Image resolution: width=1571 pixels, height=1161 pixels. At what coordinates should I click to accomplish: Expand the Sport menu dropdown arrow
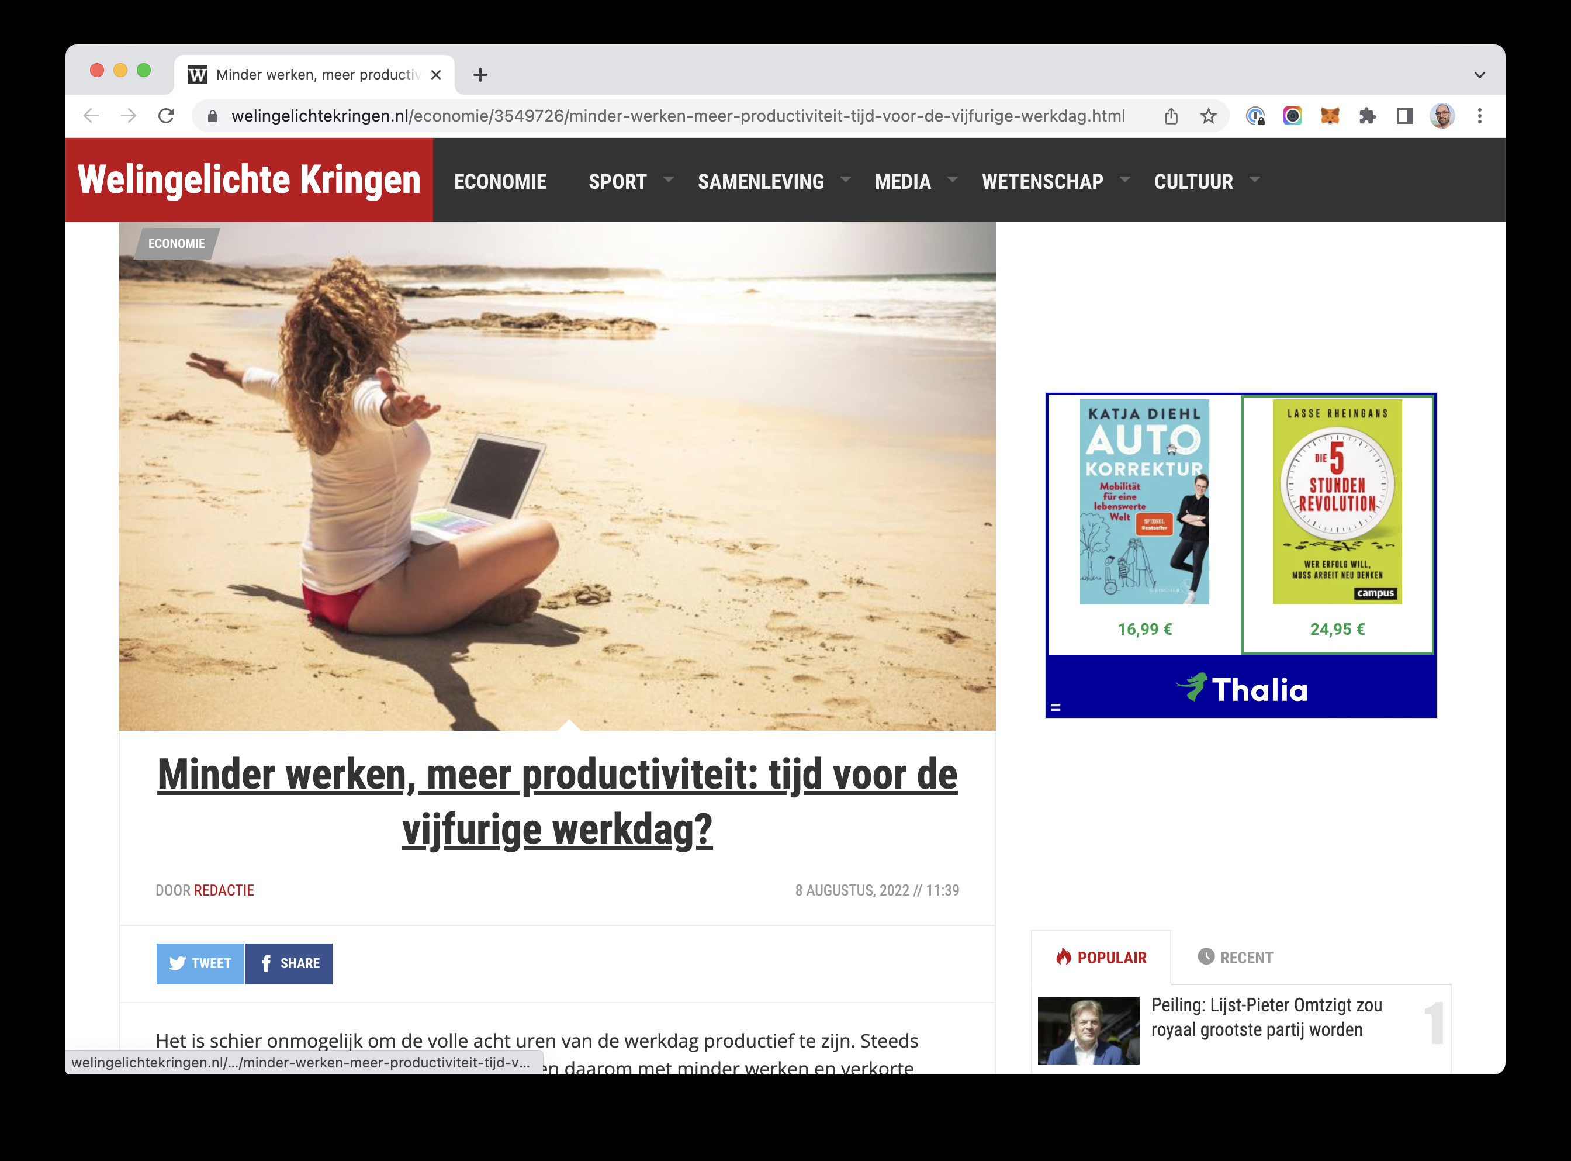pos(669,180)
